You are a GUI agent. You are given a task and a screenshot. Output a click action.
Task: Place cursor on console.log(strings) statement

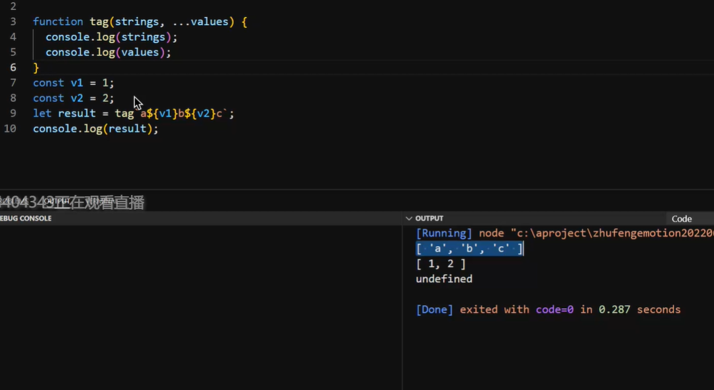[x=111, y=37]
